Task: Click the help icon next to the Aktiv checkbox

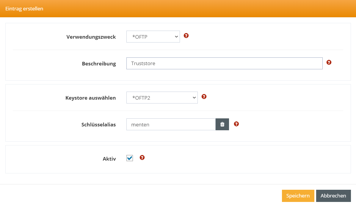Action: (142, 158)
